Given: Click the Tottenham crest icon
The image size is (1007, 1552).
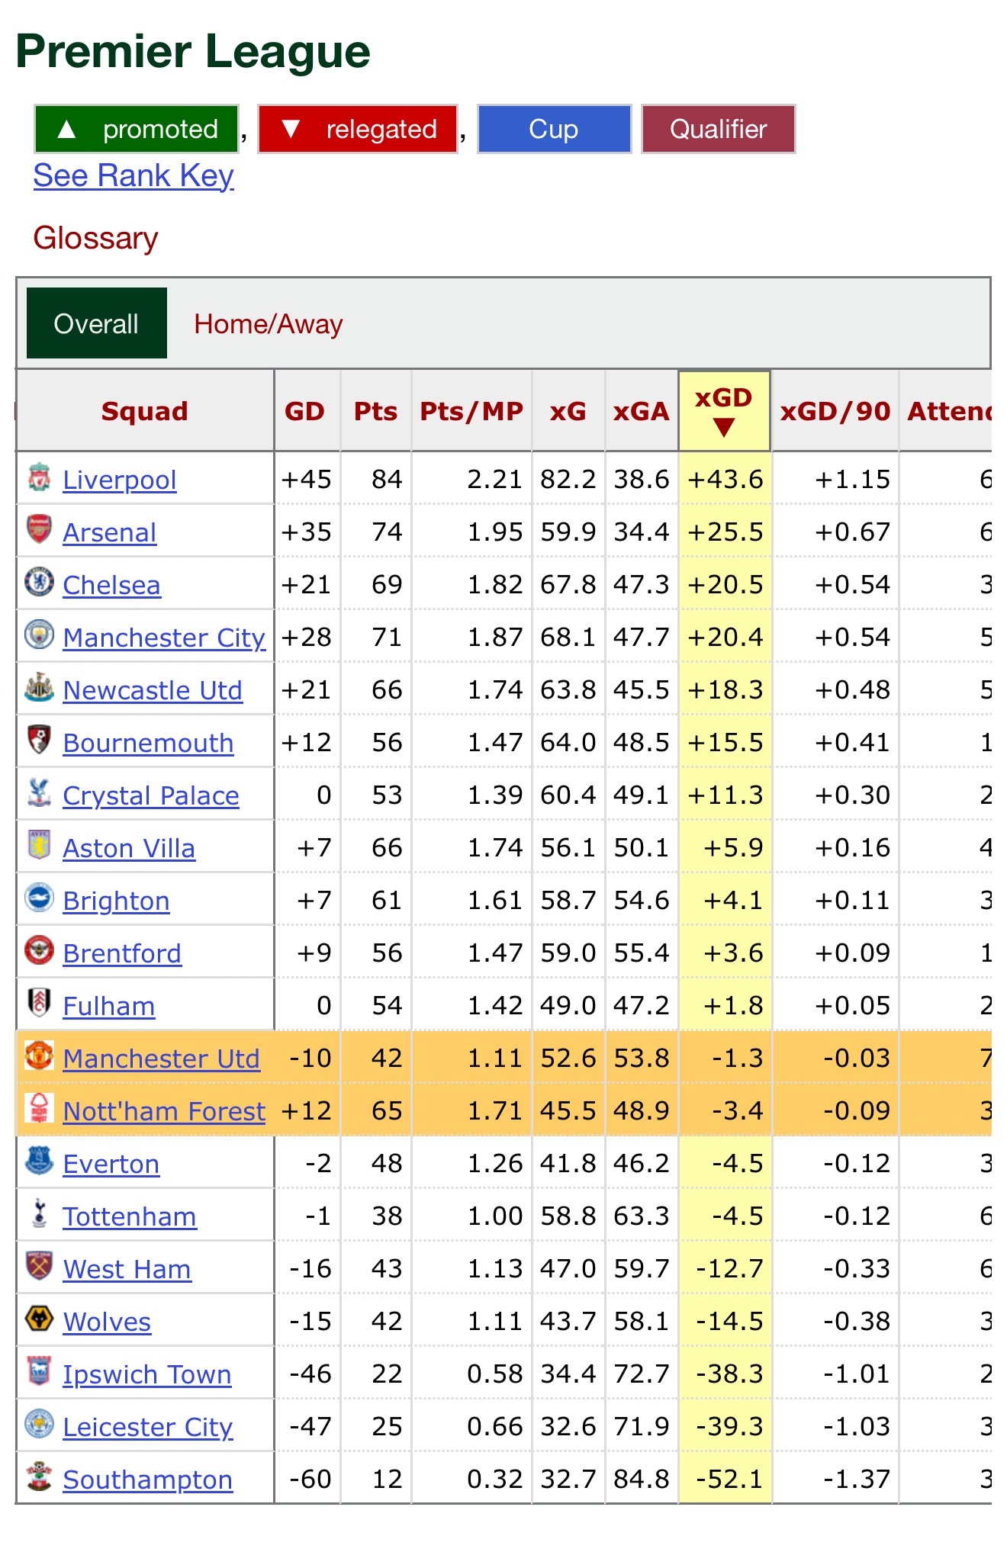Looking at the screenshot, I should [x=39, y=1213].
